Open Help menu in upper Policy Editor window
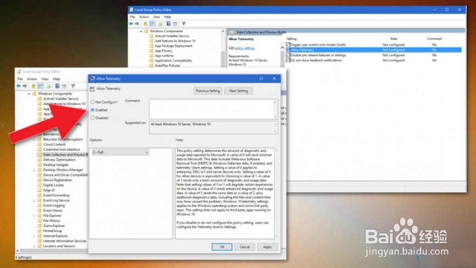The width and height of the screenshot is (476, 268). [168, 17]
